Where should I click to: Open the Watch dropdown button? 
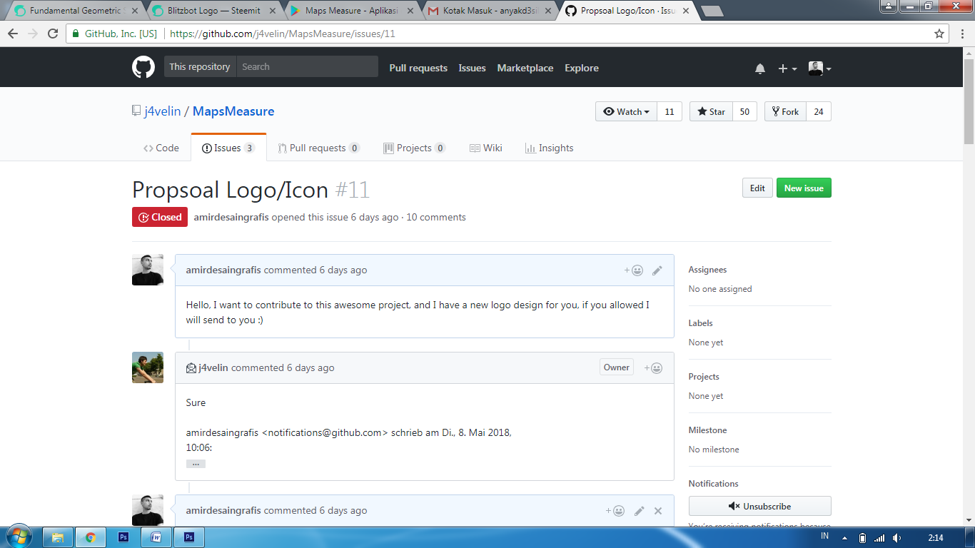tap(626, 111)
